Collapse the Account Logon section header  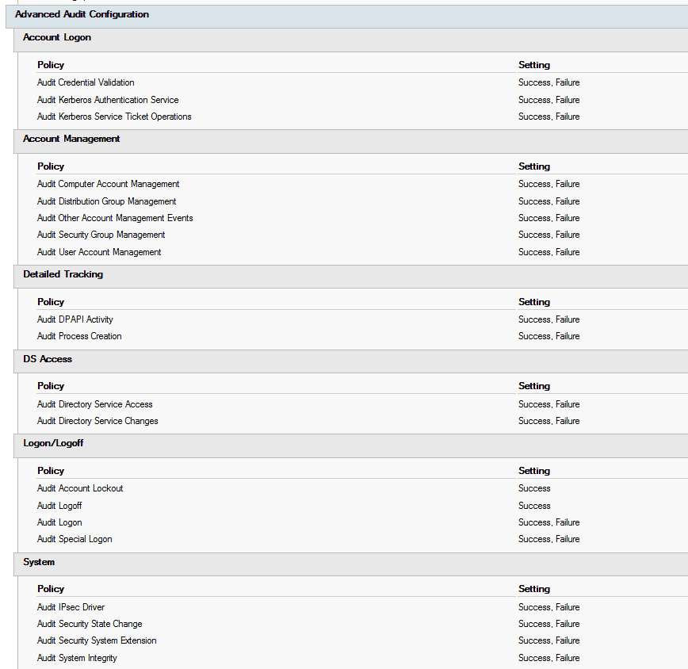pos(57,38)
